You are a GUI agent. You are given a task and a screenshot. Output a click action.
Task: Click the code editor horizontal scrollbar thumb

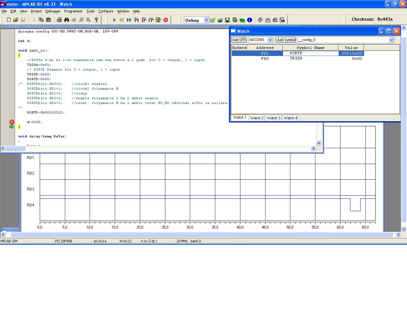(x=16, y=148)
